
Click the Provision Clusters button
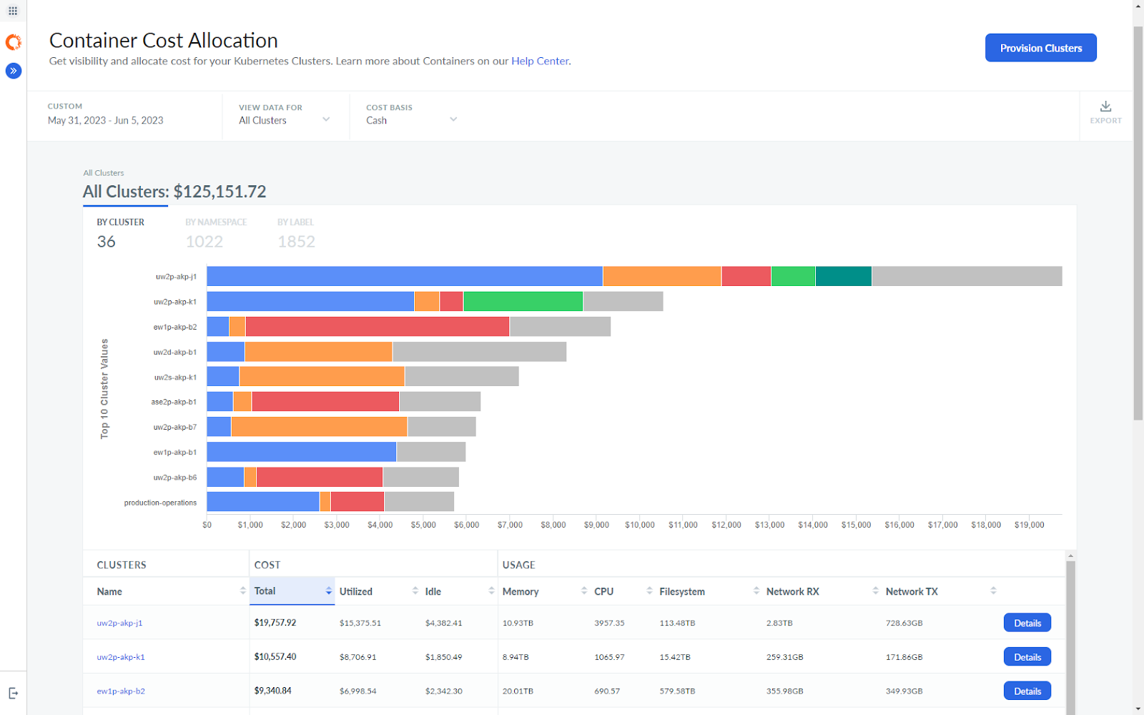tap(1040, 48)
